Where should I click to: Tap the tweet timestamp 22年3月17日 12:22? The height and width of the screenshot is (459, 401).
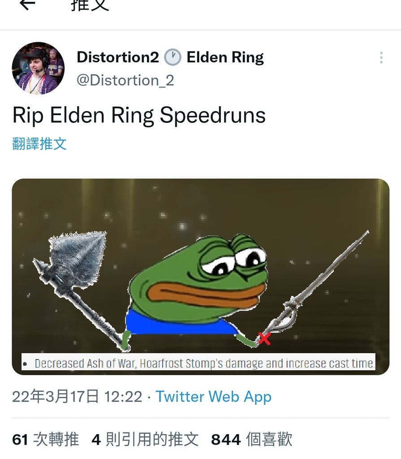tap(77, 397)
